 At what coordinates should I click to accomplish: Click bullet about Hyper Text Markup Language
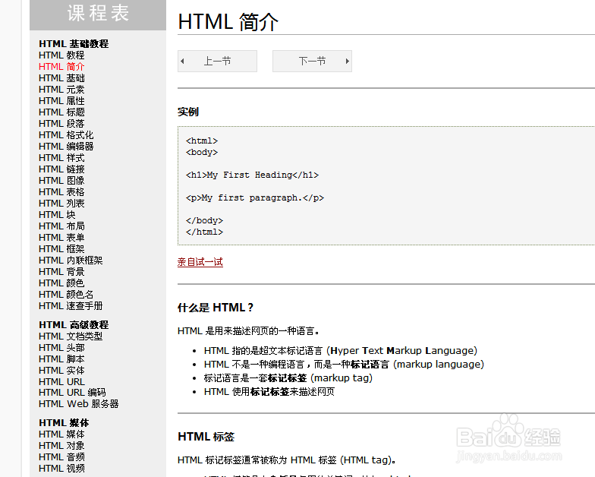[x=340, y=351]
